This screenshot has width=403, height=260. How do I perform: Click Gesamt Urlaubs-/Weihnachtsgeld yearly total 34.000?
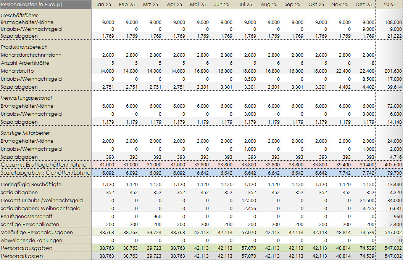click(394, 201)
